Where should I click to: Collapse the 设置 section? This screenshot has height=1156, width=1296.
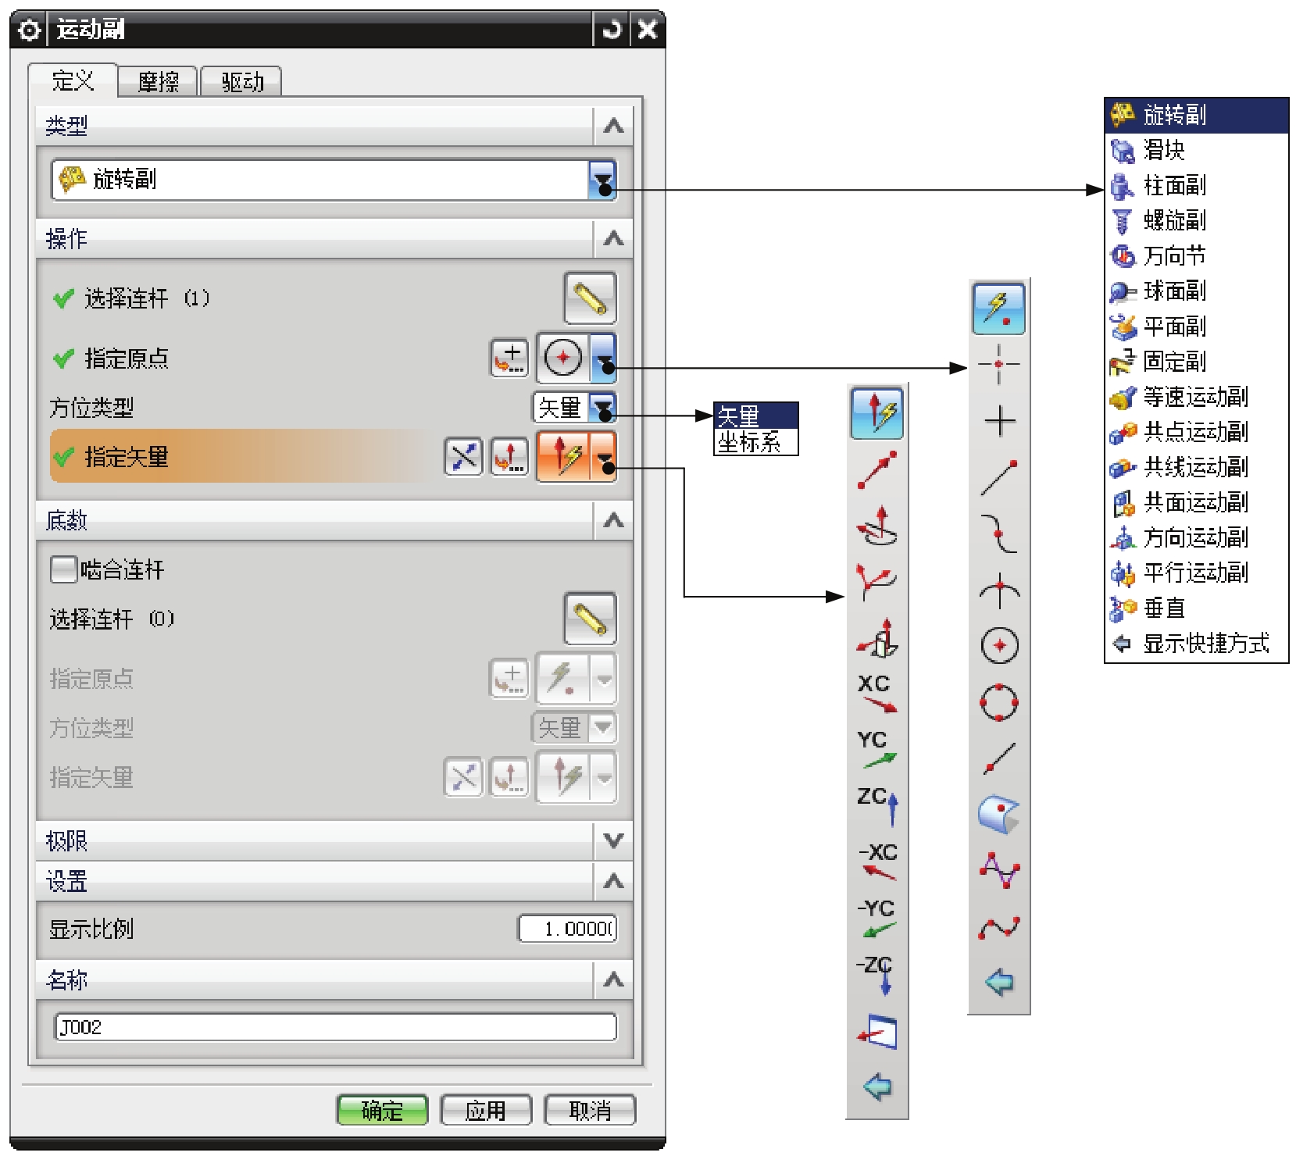(613, 882)
